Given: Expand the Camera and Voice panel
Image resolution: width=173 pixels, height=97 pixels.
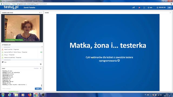Looking at the screenshot, I should 41,13.
